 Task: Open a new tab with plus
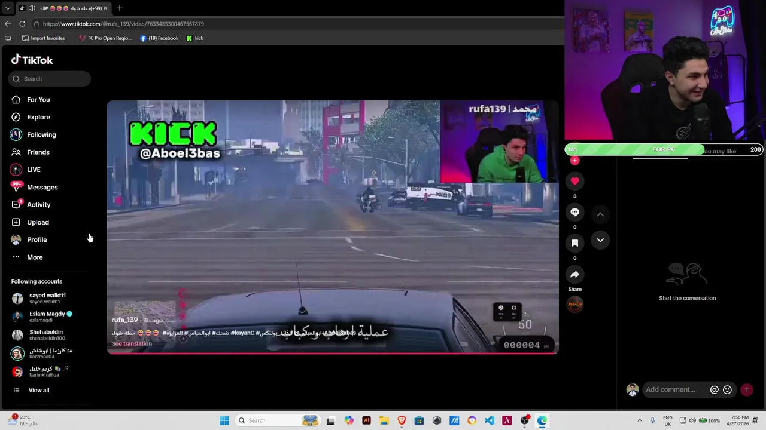click(120, 8)
